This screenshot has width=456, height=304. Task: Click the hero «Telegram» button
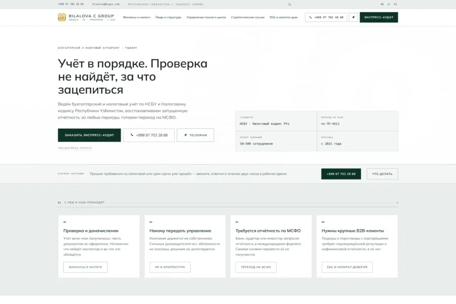[x=196, y=135]
